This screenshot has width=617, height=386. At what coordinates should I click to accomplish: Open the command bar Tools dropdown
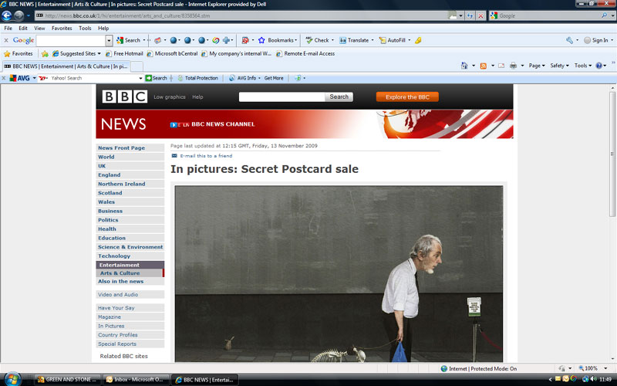583,66
